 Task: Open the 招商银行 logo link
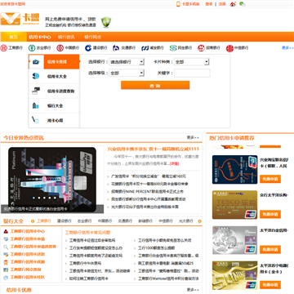pyautogui.click(x=201, y=48)
